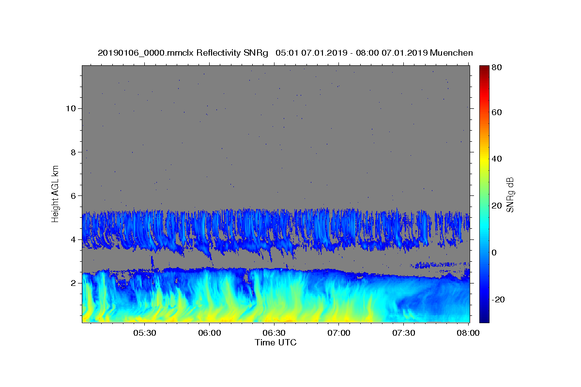This screenshot has width=581, height=387.
Task: Click the '06:30' time axis label
Action: [x=274, y=333]
